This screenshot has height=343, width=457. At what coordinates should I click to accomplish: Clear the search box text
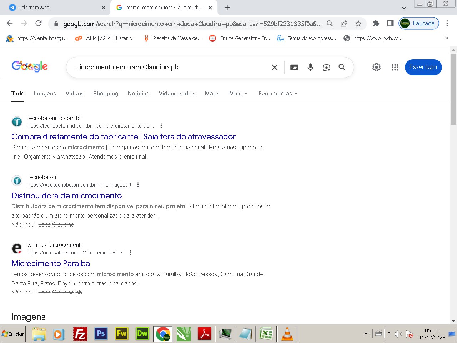coord(275,67)
